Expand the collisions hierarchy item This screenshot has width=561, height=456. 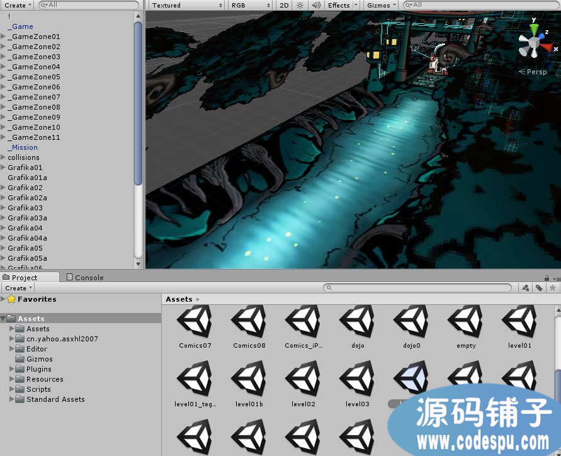[3, 157]
